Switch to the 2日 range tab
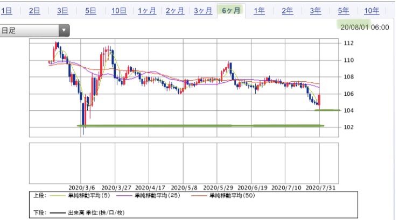Viewport: 399px width, 220px height. (34, 11)
